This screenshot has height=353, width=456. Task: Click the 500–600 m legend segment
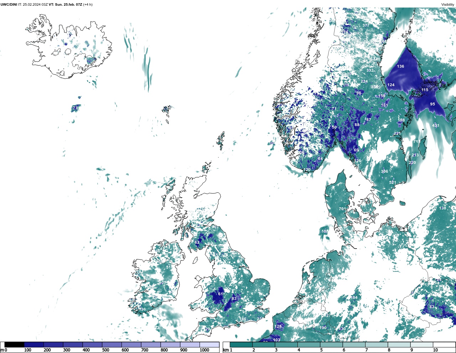pyautogui.click(x=112, y=345)
